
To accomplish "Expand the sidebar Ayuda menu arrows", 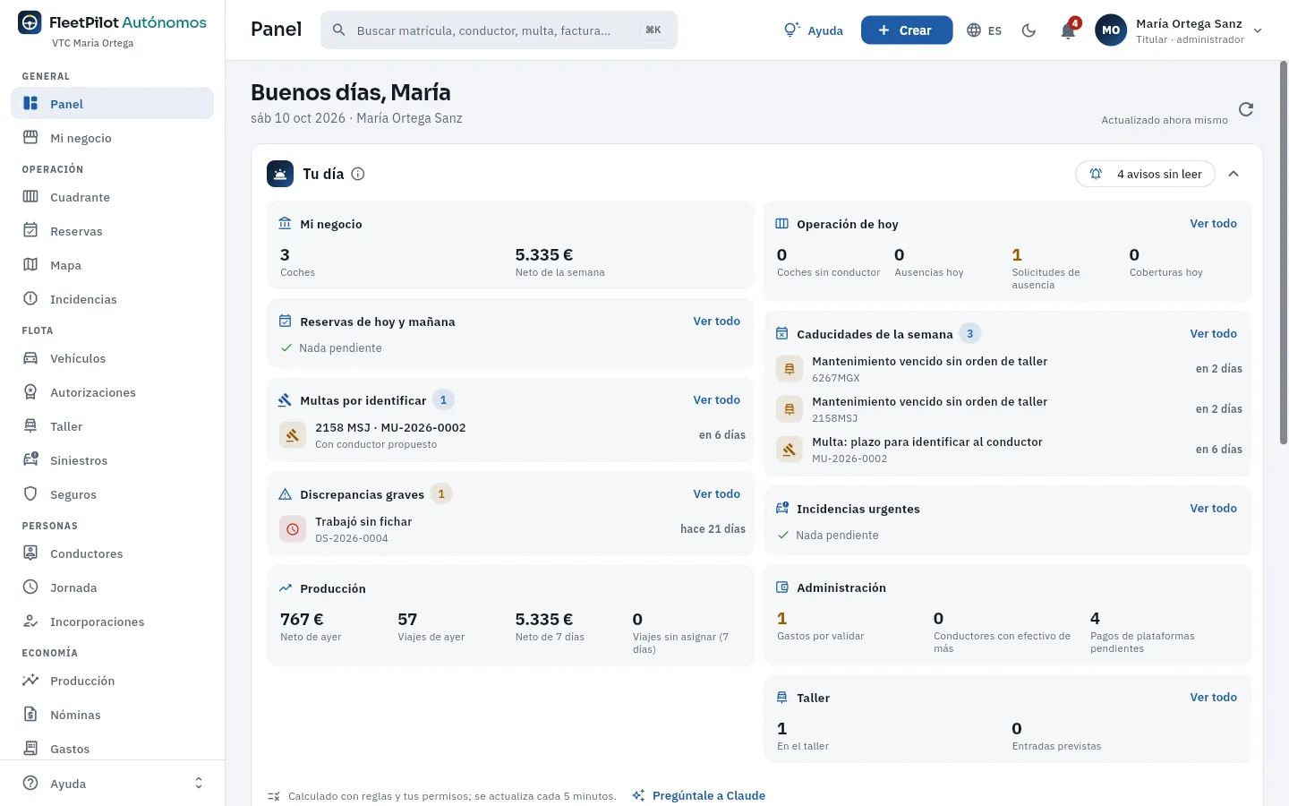I will 199,784.
